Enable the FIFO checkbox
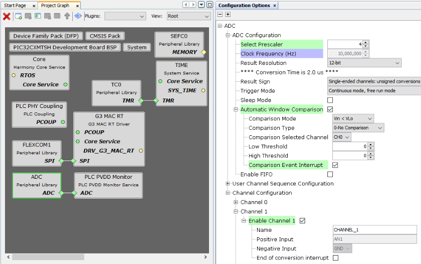The image size is (421, 264). click(330, 174)
